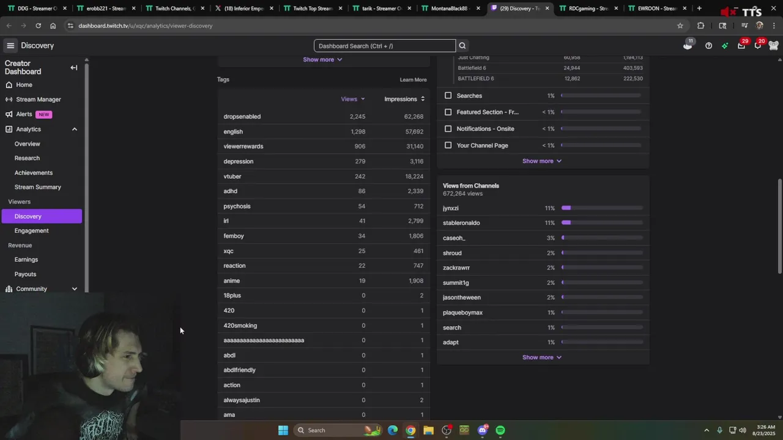Bookmark this page with the star icon
The image size is (783, 440).
coord(680,26)
